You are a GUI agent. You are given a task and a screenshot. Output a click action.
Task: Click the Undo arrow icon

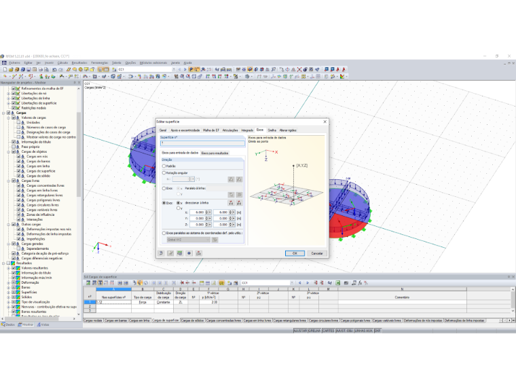click(54, 69)
